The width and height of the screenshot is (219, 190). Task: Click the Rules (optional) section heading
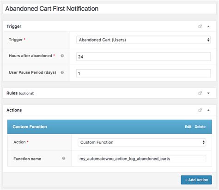tap(20, 93)
